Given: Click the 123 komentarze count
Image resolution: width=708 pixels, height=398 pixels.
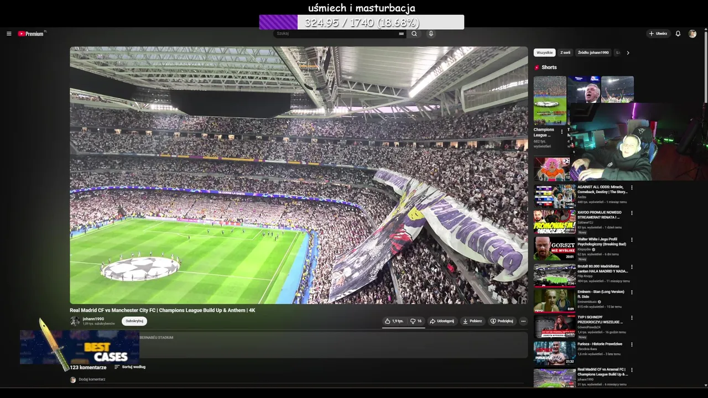Looking at the screenshot, I should [88, 368].
